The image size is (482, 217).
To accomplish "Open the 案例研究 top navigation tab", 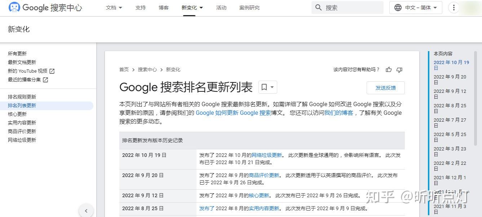I will click(249, 8).
